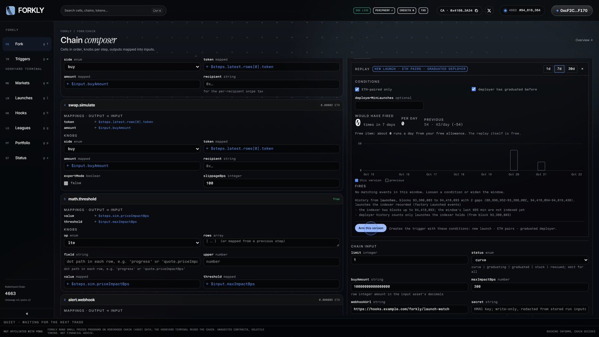Viewport: 599px width, 337px height.
Task: Select the 1d replay window
Action: tap(548, 69)
